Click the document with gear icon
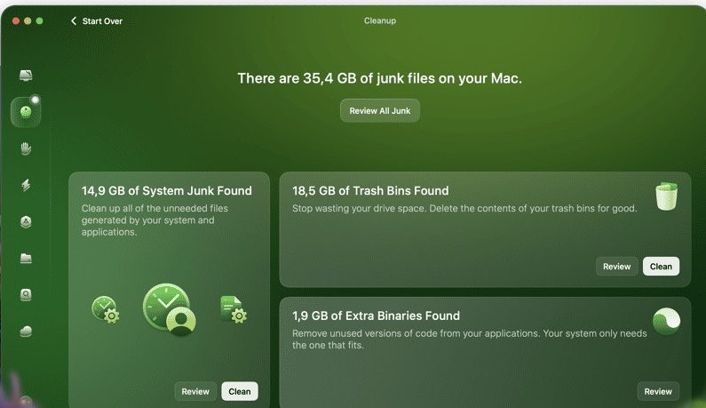 (x=234, y=309)
